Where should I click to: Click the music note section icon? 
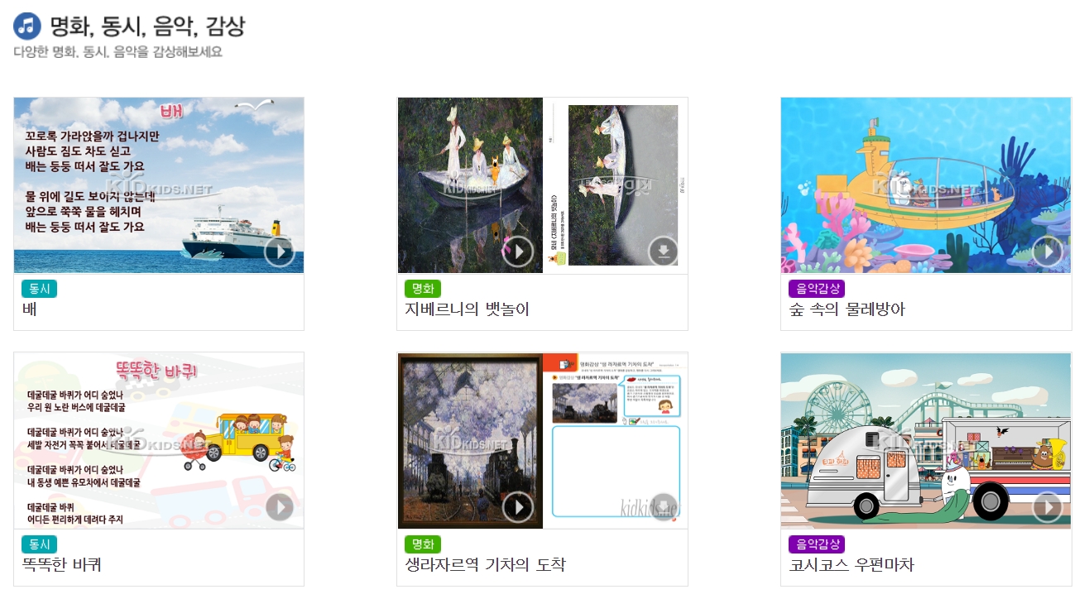(27, 26)
